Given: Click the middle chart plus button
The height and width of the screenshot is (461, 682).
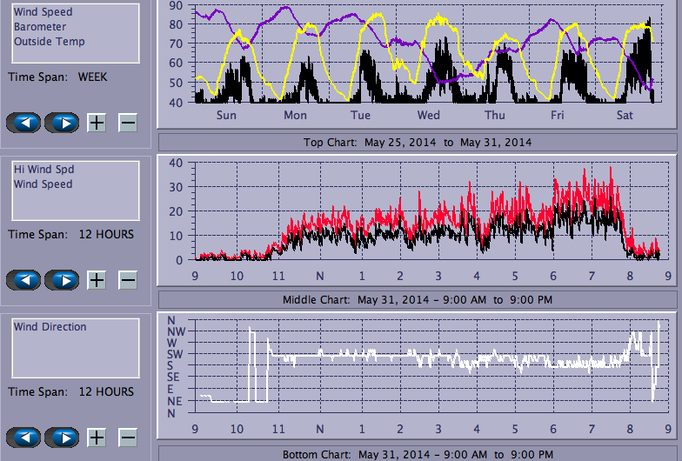Looking at the screenshot, I should click(97, 280).
